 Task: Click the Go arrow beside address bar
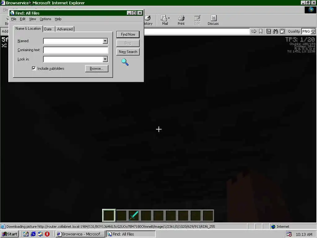pos(254,31)
